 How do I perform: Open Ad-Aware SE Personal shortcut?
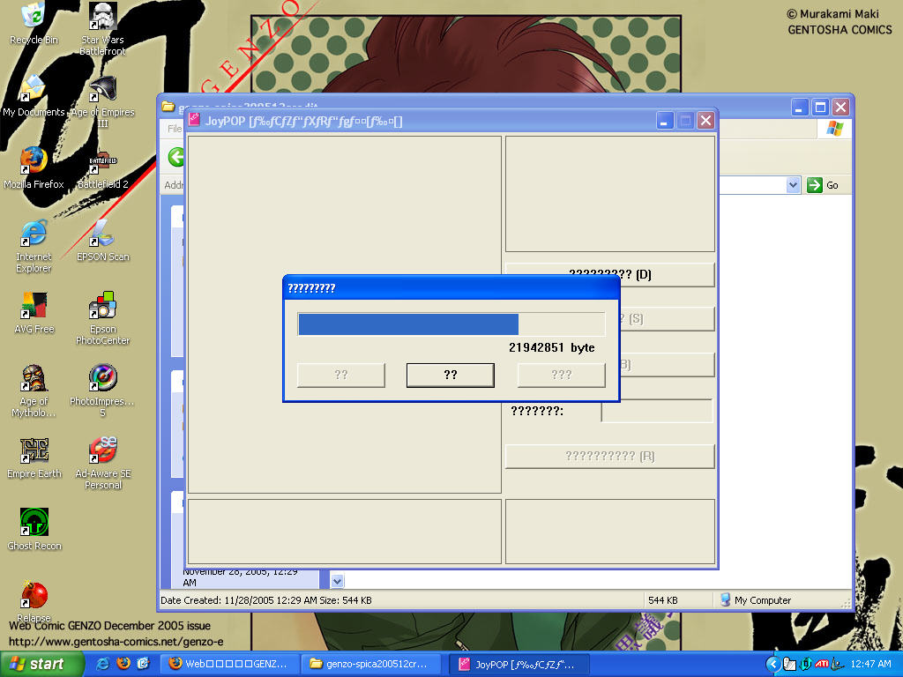point(103,452)
